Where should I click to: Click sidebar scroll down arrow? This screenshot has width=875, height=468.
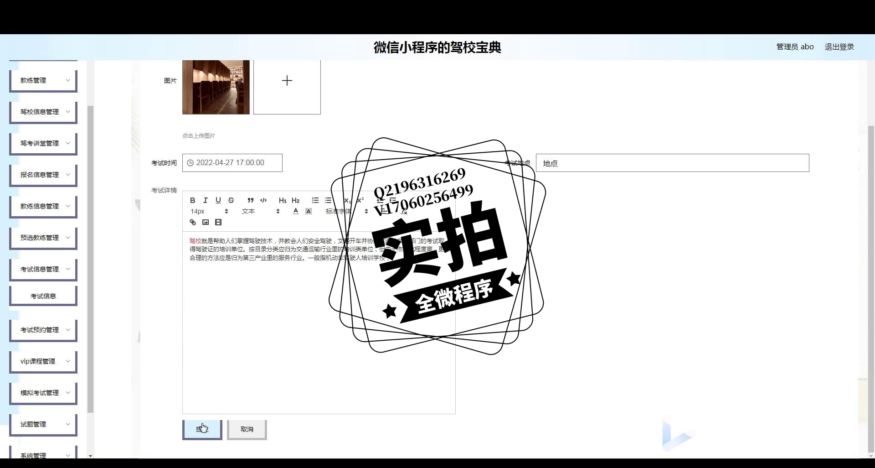click(x=90, y=456)
